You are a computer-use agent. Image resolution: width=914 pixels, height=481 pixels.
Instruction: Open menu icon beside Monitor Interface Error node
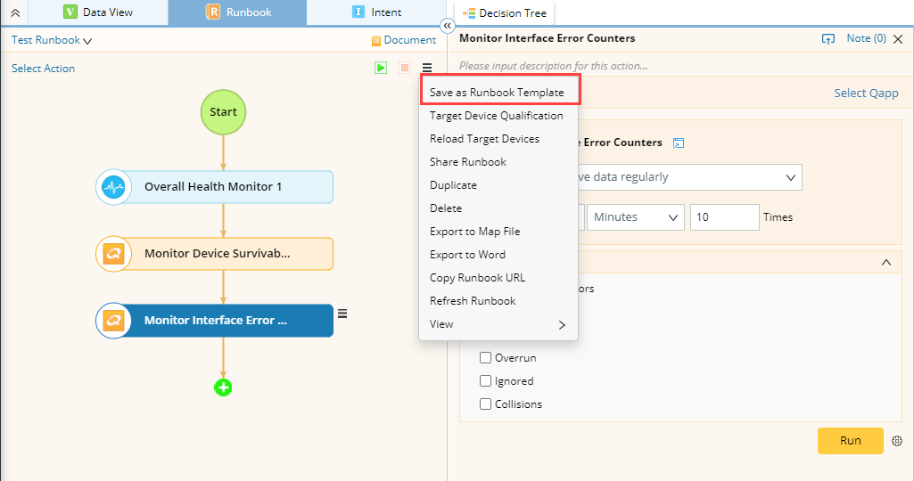tap(342, 314)
